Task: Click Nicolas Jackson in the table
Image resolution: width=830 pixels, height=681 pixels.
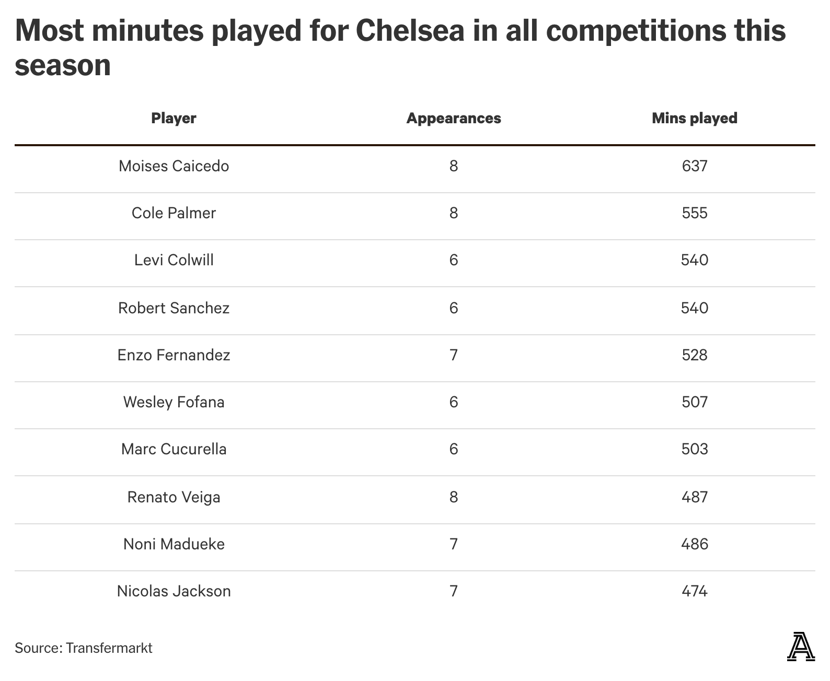Action: click(x=174, y=591)
